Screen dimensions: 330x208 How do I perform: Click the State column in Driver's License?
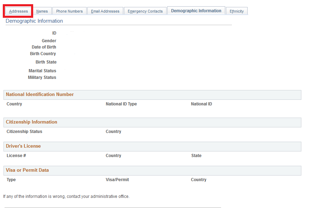click(x=196, y=156)
